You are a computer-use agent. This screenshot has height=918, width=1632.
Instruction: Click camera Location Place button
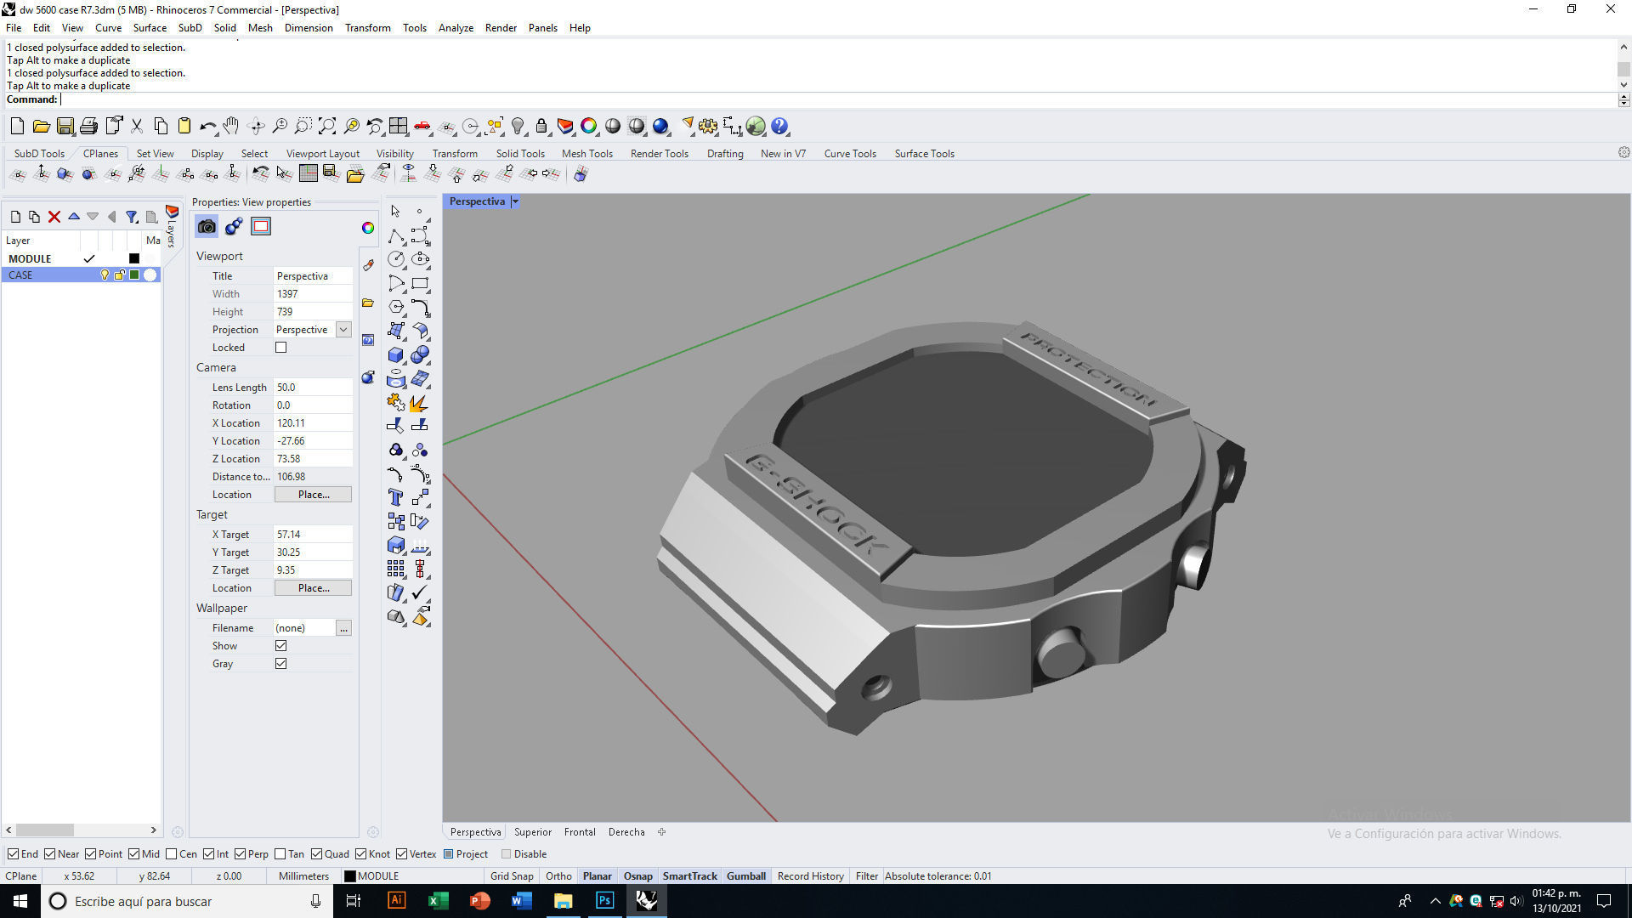click(x=313, y=495)
